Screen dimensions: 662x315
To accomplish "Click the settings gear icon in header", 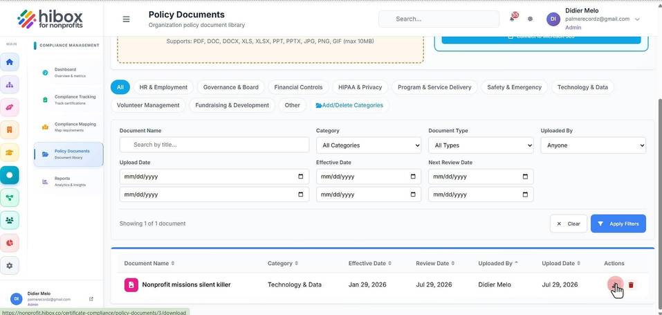I will (531, 19).
